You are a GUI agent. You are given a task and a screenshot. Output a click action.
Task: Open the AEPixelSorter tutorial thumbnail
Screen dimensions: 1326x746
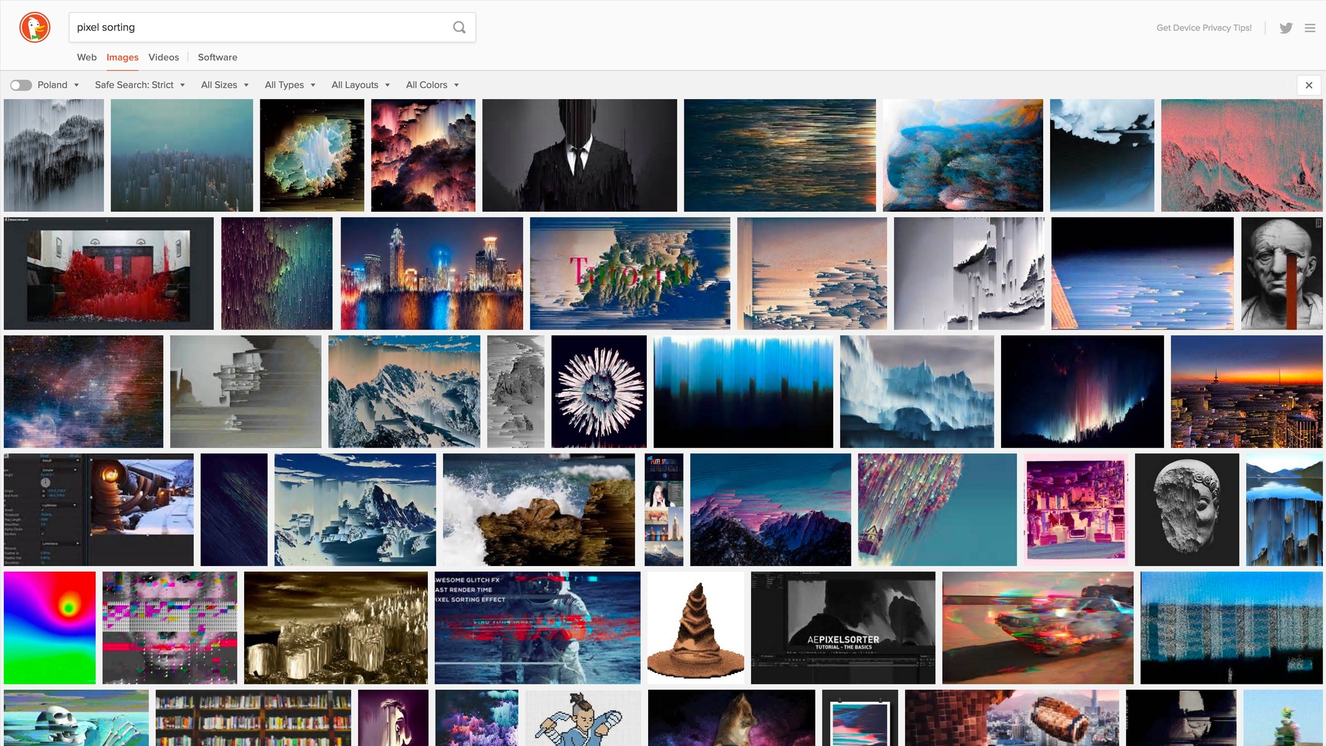[843, 627]
